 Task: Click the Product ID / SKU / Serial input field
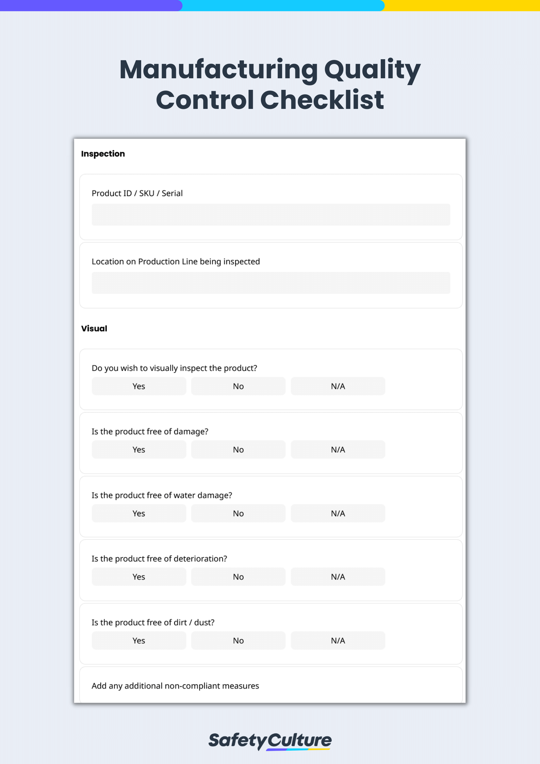271,215
